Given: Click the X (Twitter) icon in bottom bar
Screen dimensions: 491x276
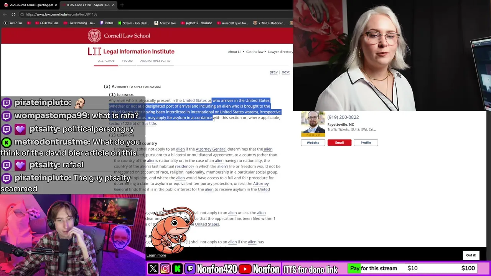Looking at the screenshot, I should point(153,269).
